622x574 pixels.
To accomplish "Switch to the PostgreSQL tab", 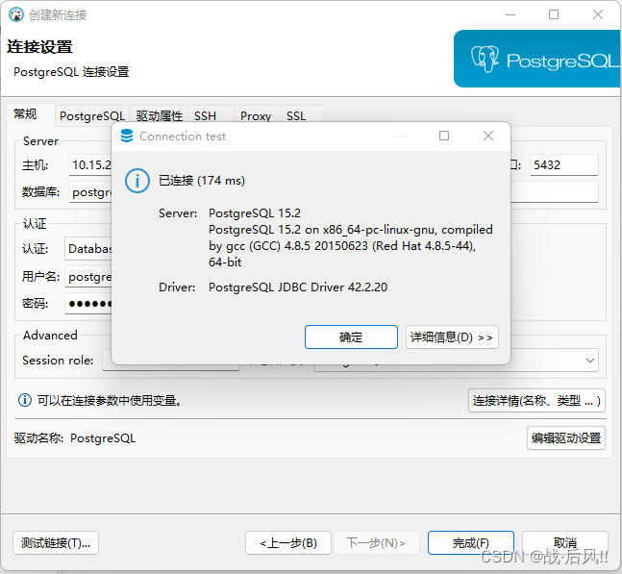I will pos(92,115).
